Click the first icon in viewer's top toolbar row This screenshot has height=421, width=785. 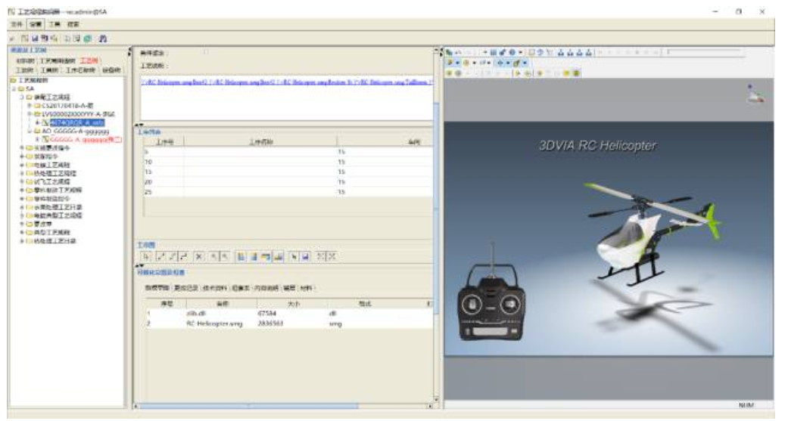[449, 52]
